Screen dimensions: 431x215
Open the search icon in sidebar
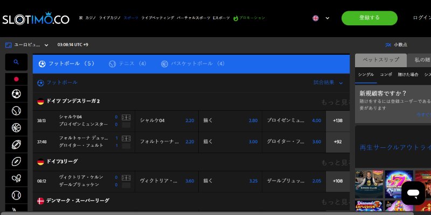(x=16, y=62)
